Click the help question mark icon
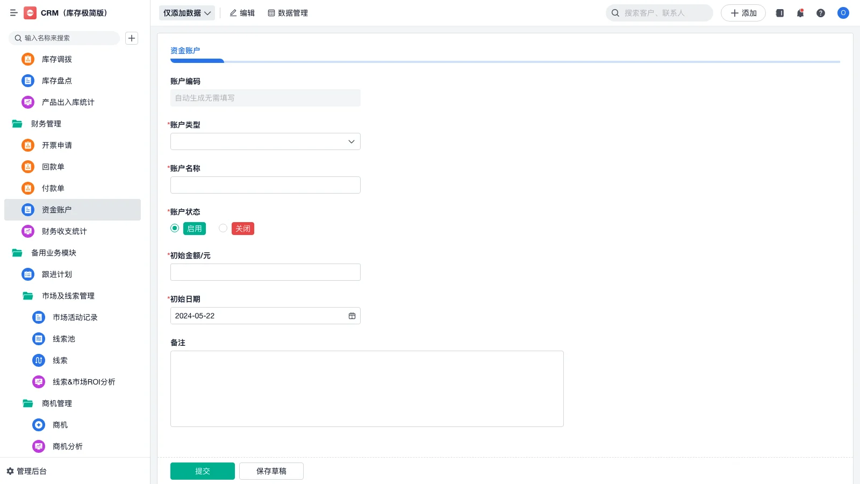Screen dimensions: 860x484 coord(821,13)
